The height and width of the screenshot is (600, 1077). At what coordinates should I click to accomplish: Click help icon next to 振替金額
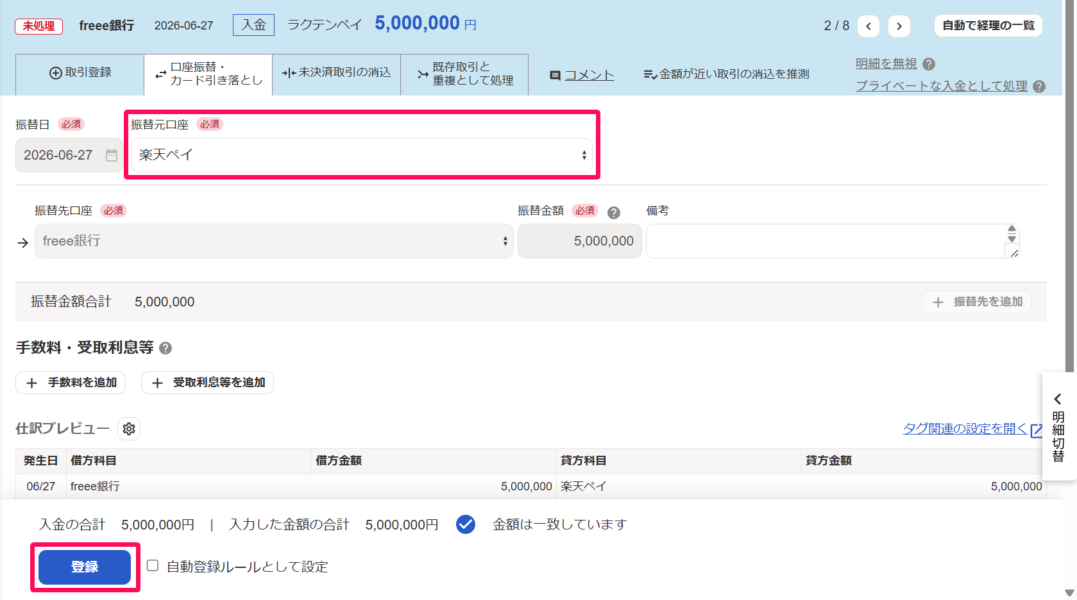pyautogui.click(x=614, y=213)
